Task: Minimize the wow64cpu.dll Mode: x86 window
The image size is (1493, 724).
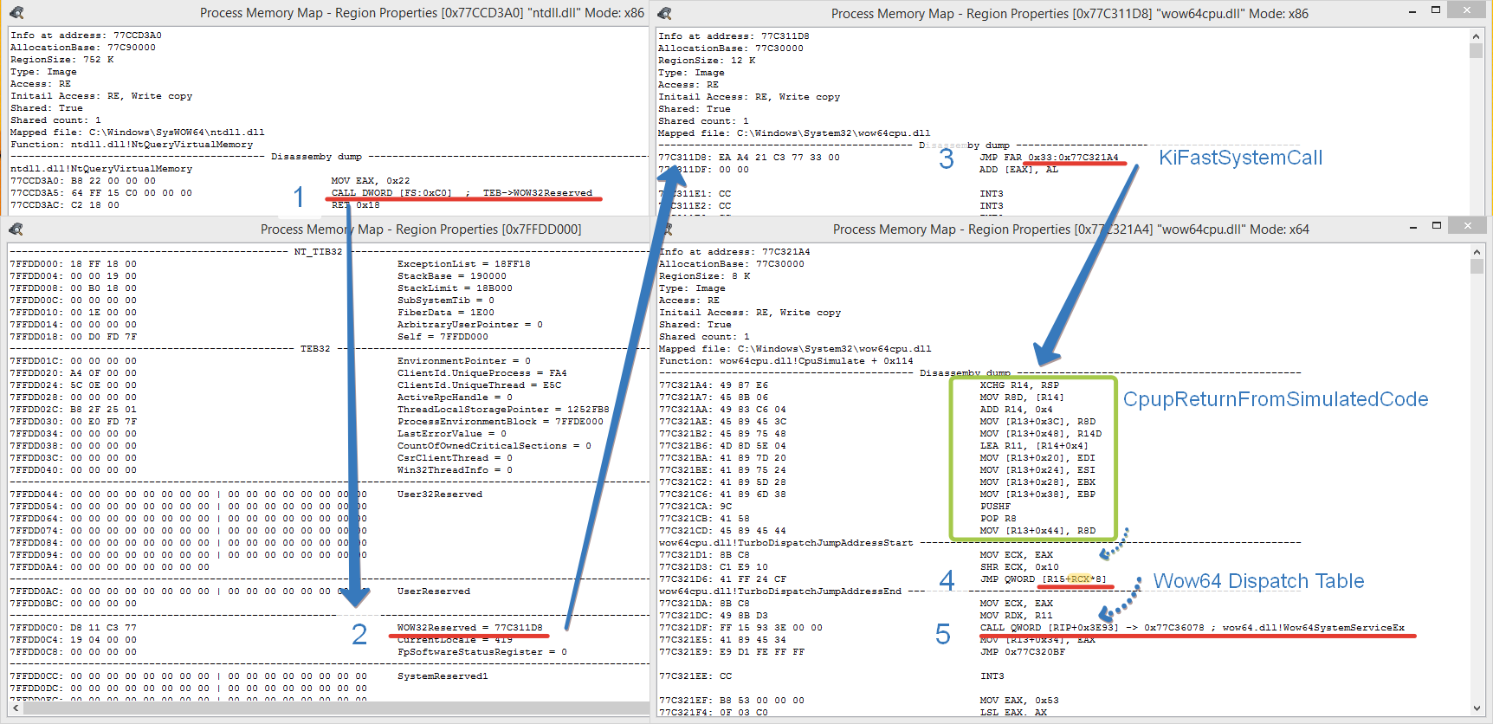Action: 1412,11
